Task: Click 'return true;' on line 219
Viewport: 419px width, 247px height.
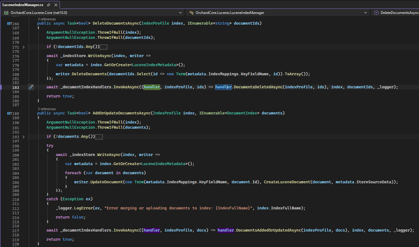Action: coord(60,239)
